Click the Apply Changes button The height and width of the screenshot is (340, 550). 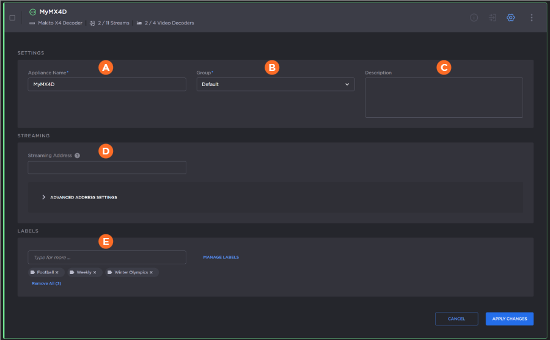pos(510,319)
